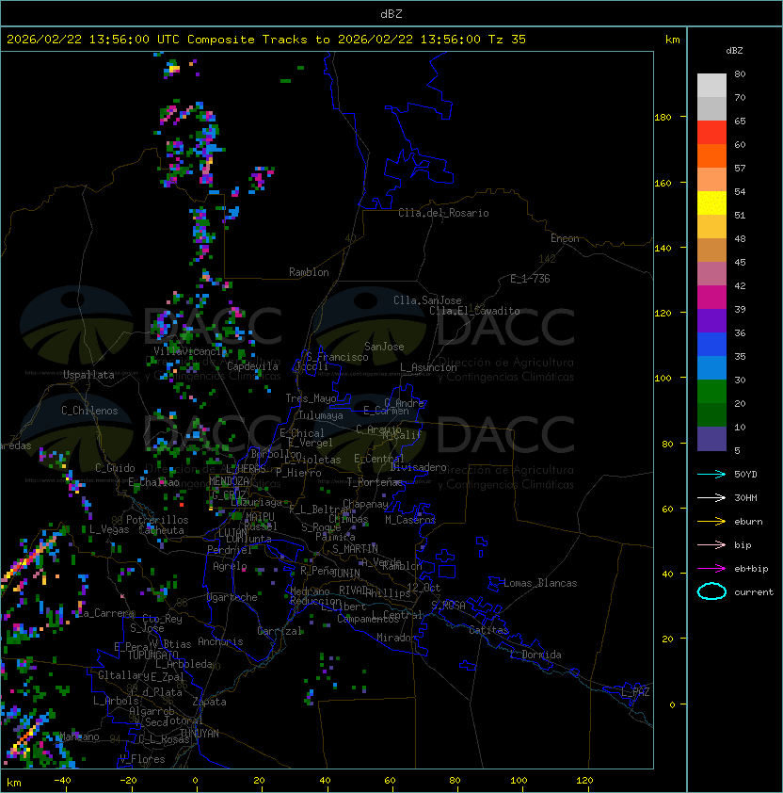
Task: Click the V_Flores label
Action: (x=142, y=759)
